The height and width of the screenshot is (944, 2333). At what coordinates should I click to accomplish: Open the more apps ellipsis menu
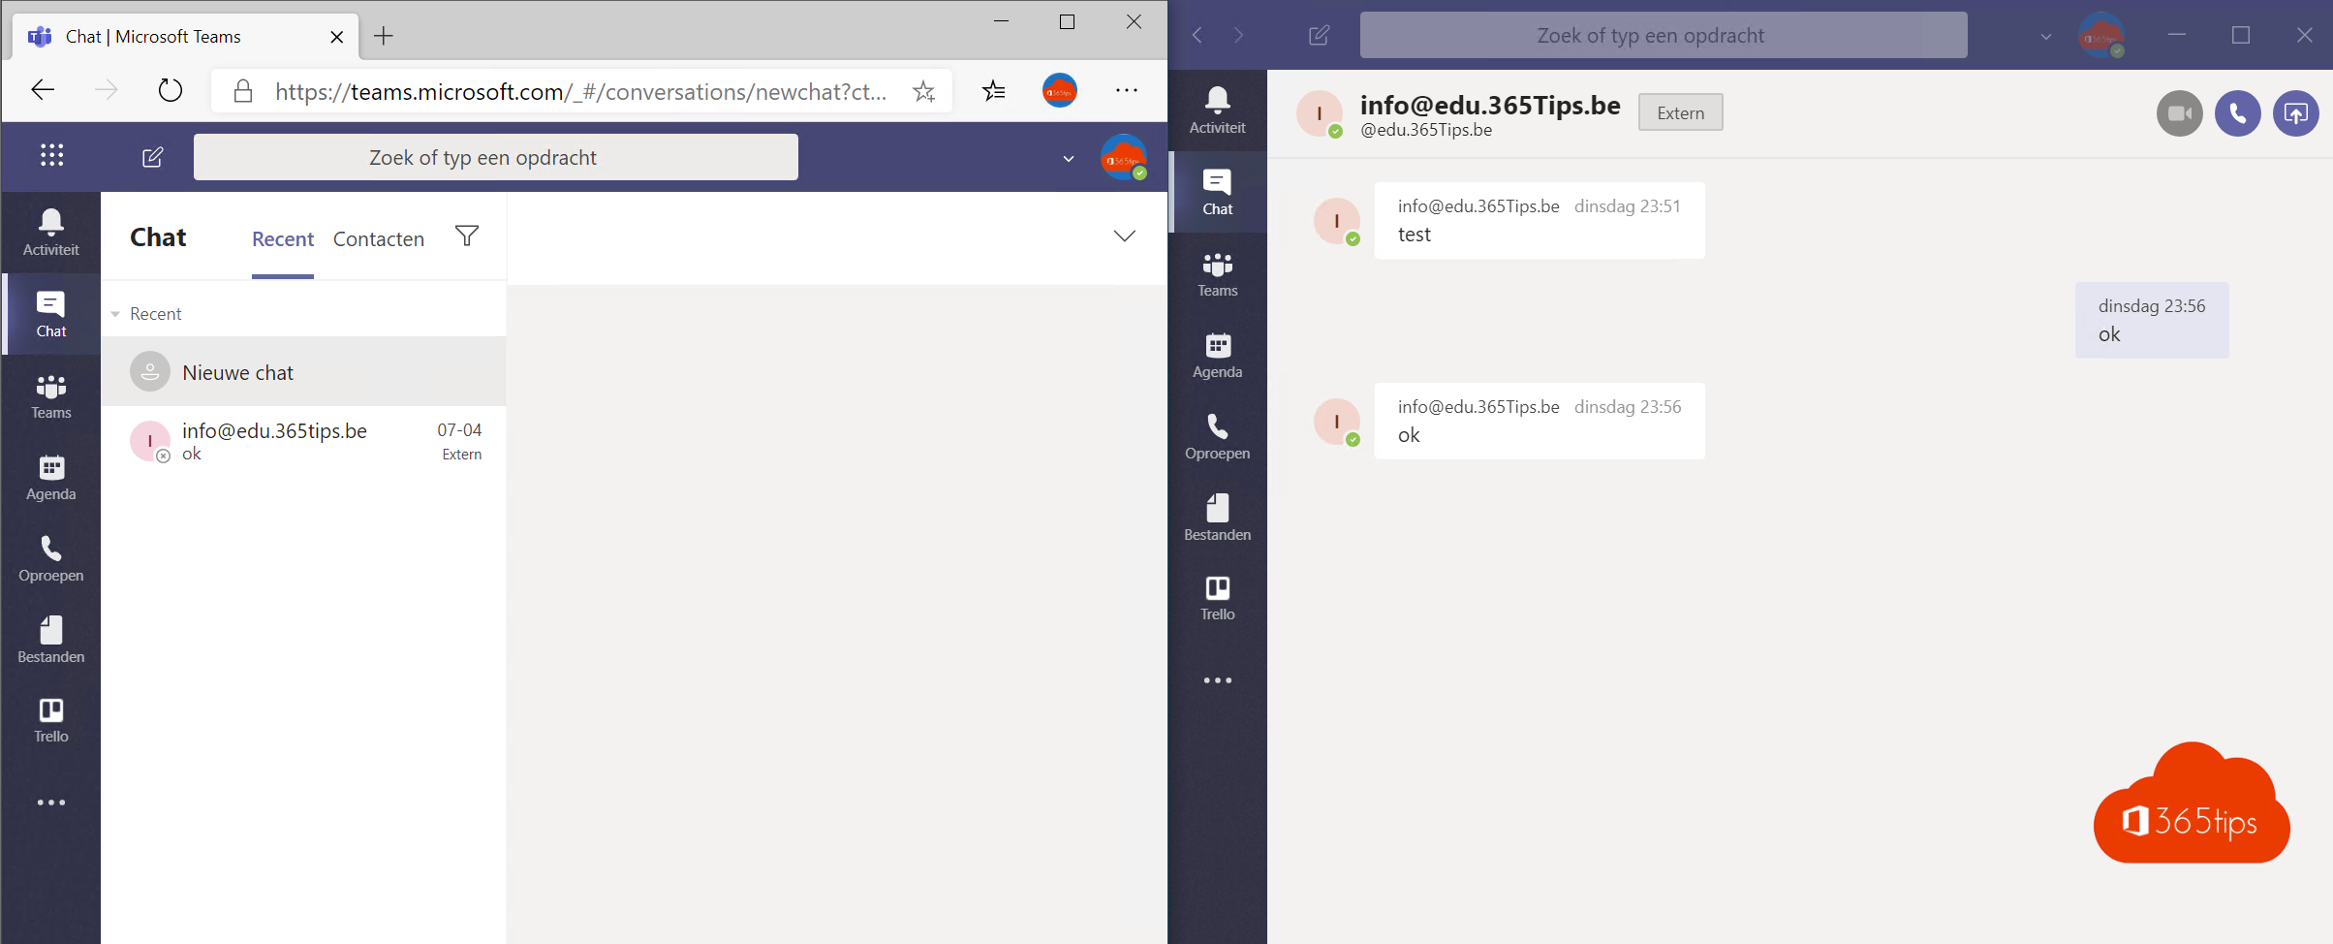coord(50,802)
